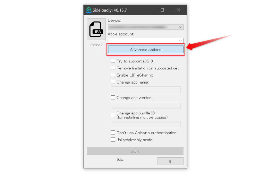264x173 pixels.
Task: Click the Advanced options button
Action: click(x=146, y=50)
